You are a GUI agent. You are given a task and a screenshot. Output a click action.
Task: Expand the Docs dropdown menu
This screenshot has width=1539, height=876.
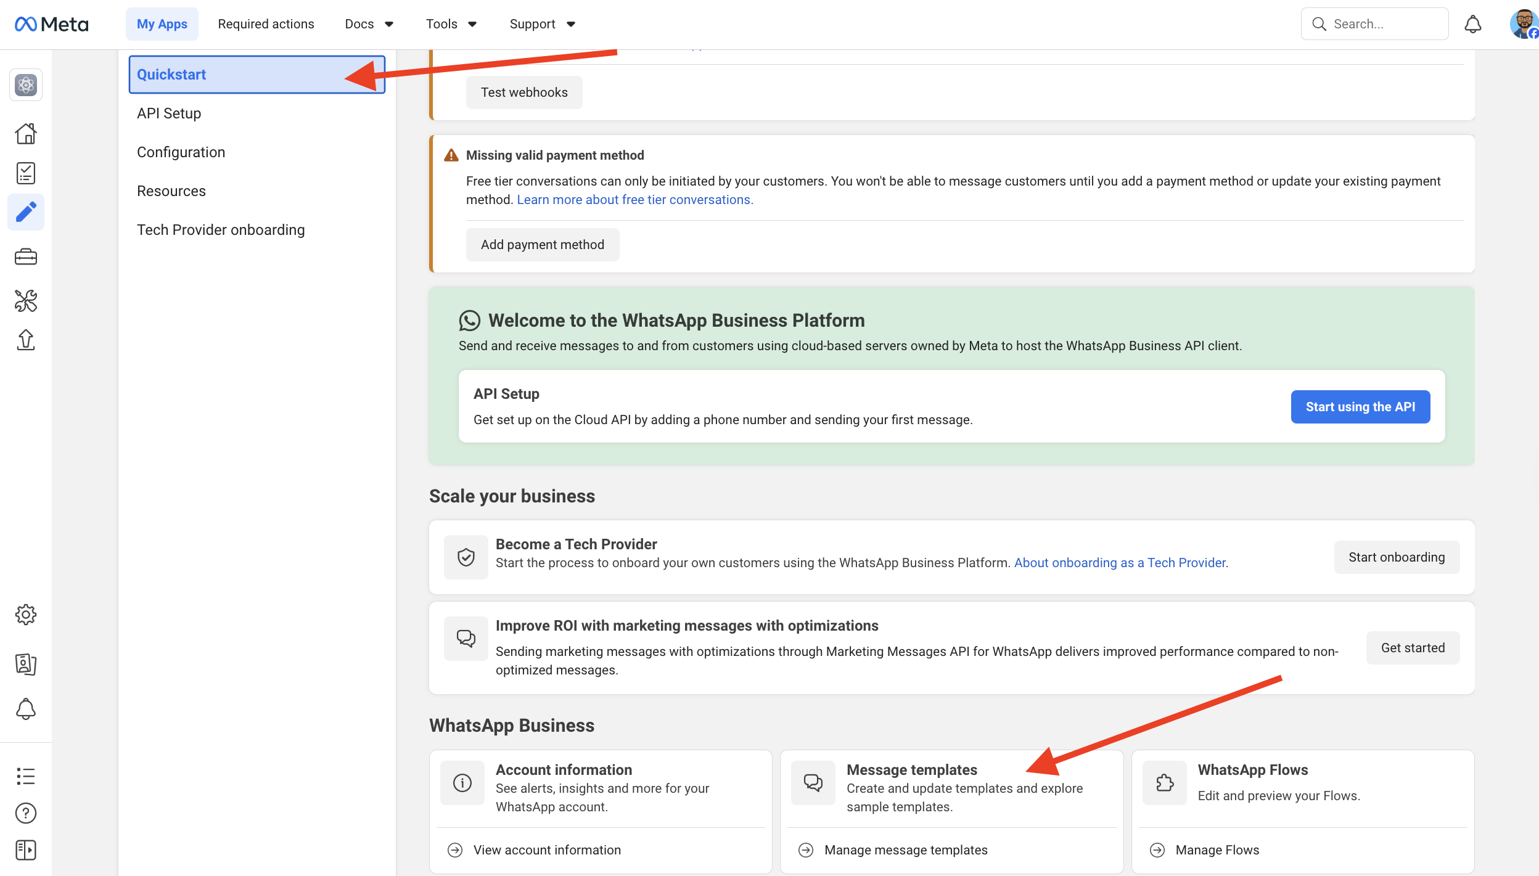coord(369,24)
